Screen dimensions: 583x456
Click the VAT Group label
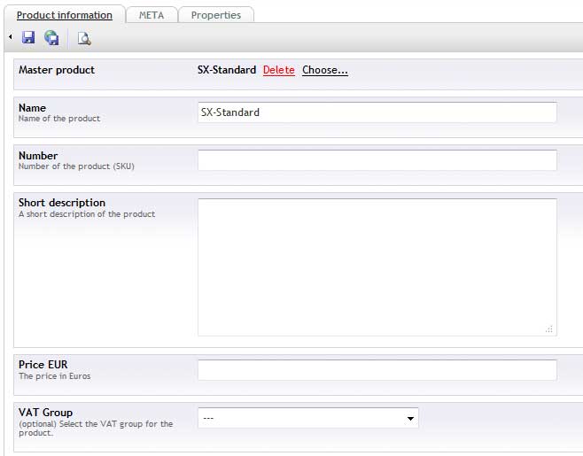45,413
